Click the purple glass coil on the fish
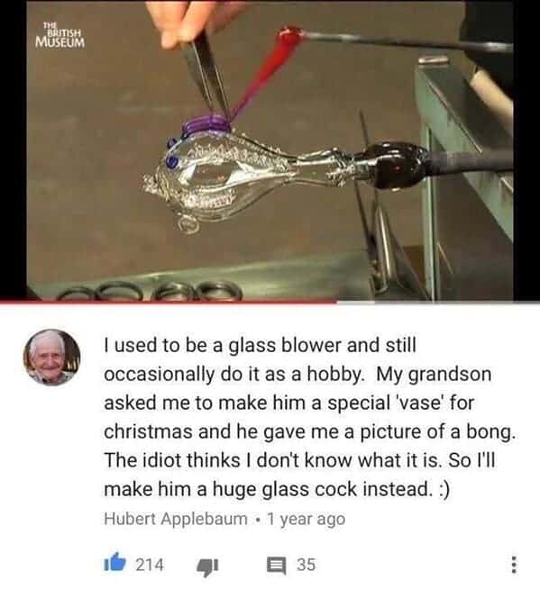 206,125
